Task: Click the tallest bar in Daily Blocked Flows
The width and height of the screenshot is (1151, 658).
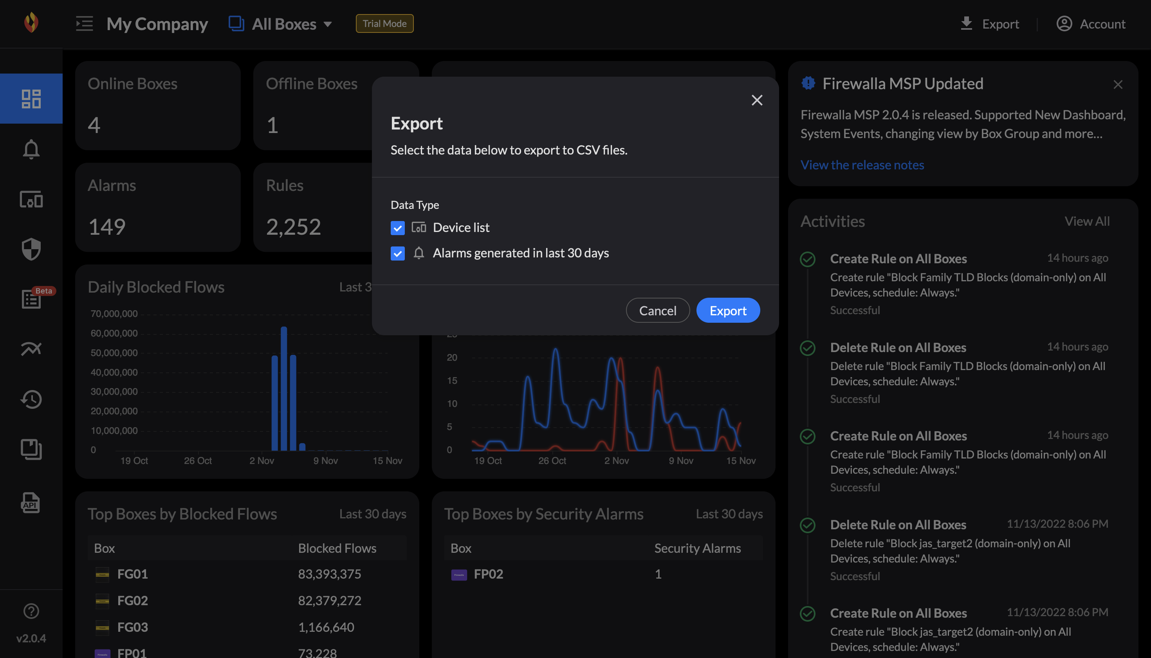Action: click(284, 388)
